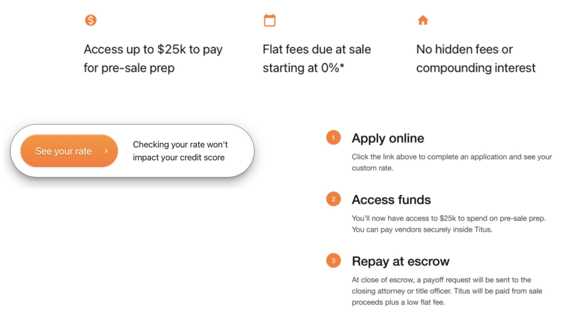This screenshot has width=570, height=312.
Task: Click the orange house icon
Action: pyautogui.click(x=423, y=20)
